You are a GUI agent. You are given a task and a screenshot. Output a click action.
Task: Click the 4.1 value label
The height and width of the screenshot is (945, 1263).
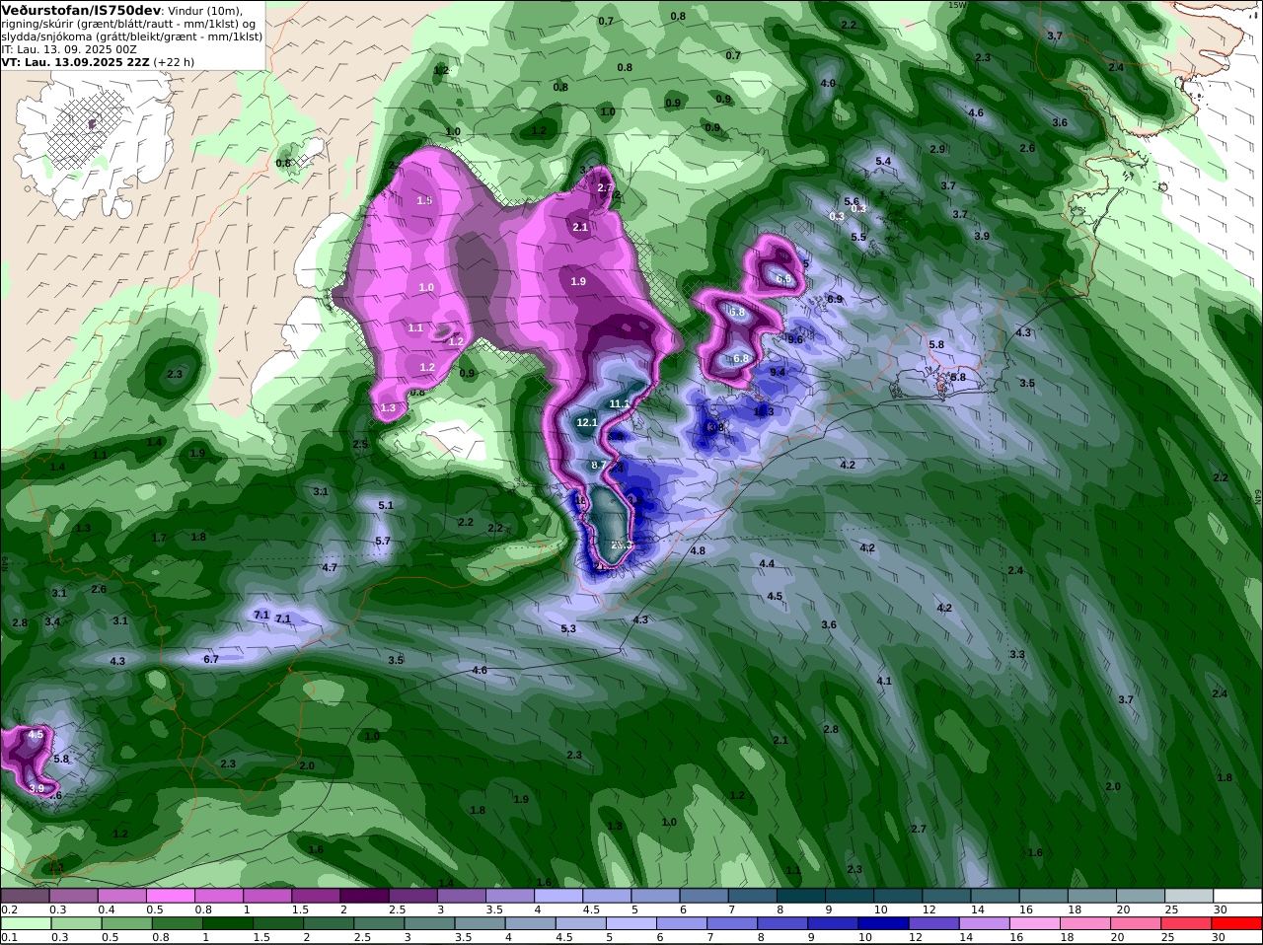(x=884, y=681)
